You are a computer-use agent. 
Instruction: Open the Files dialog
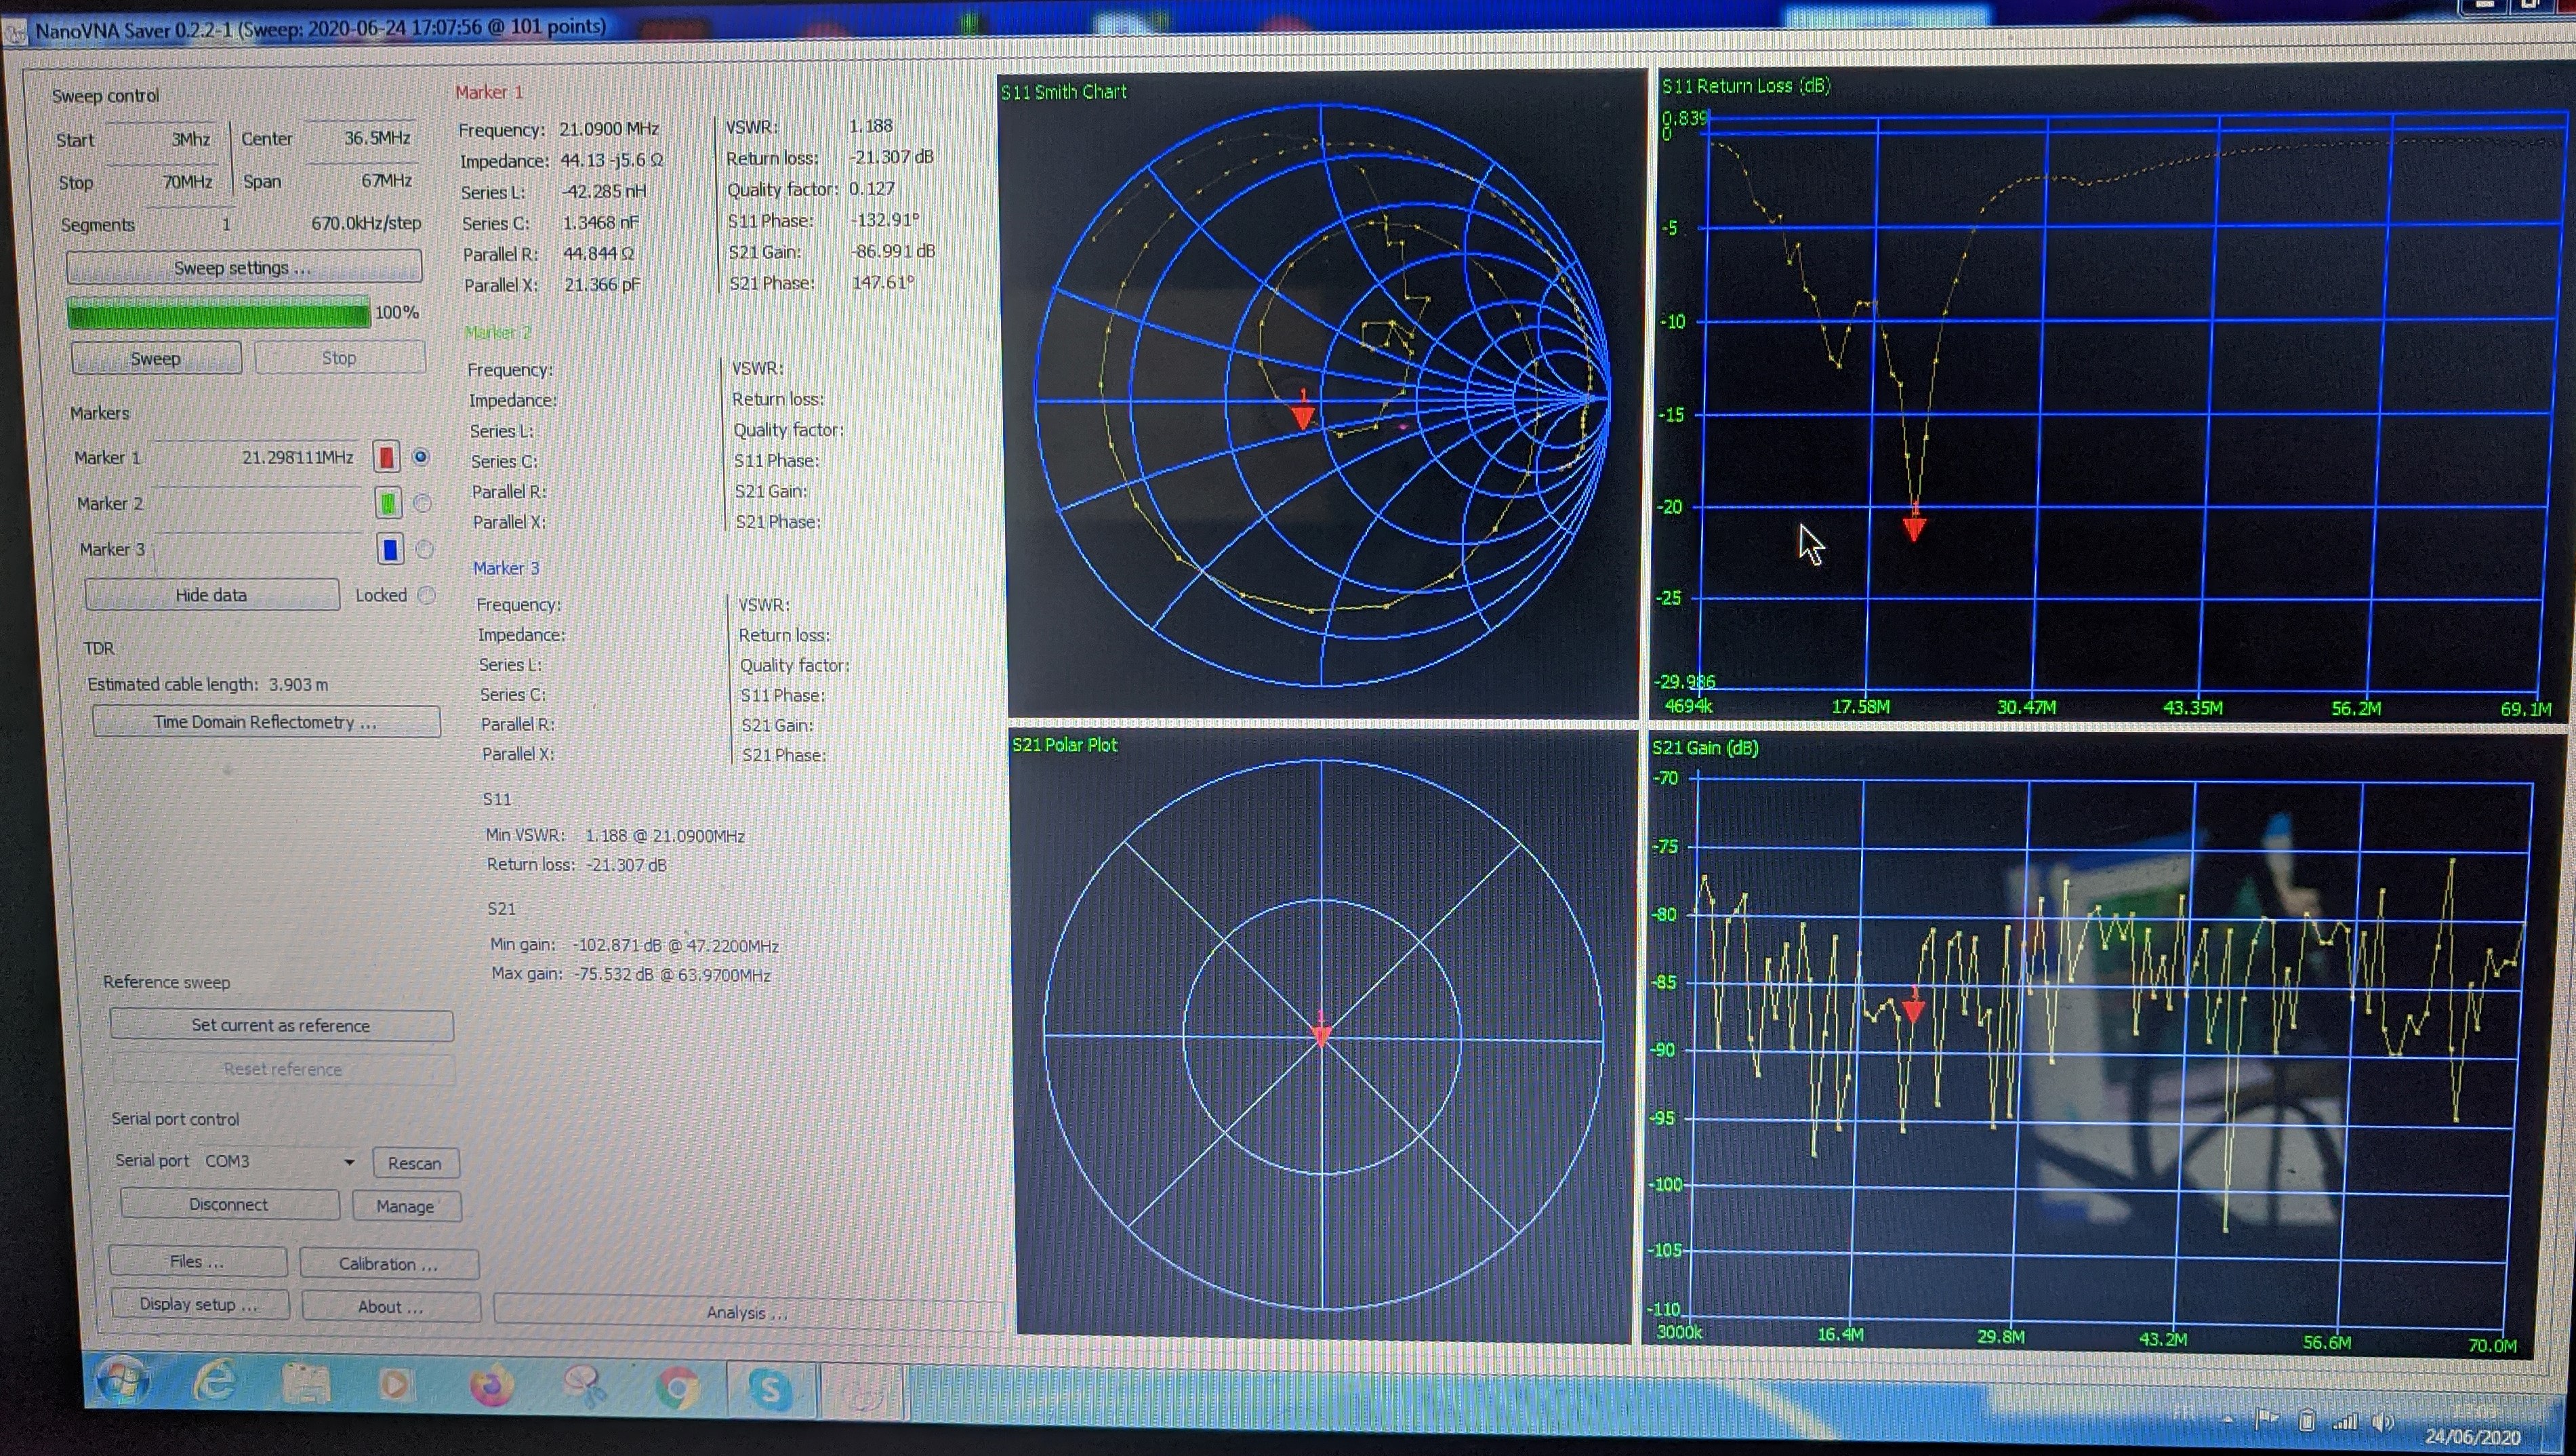pos(197,1261)
